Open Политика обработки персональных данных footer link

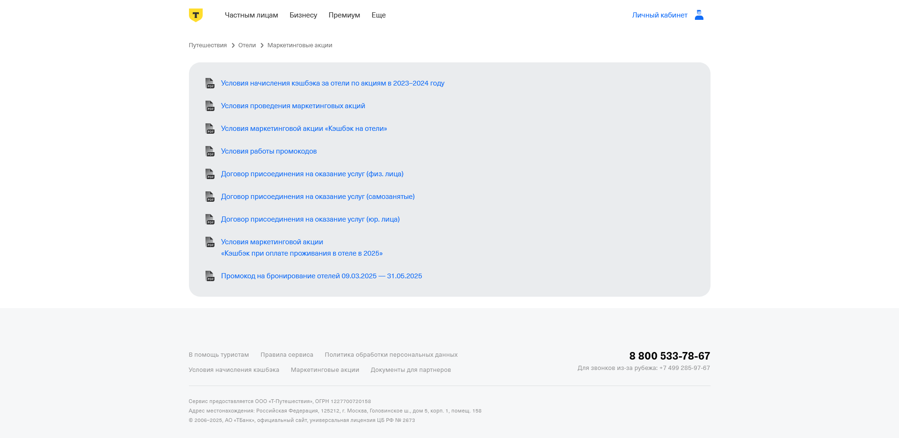(391, 355)
